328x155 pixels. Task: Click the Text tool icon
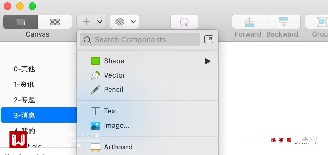96,111
